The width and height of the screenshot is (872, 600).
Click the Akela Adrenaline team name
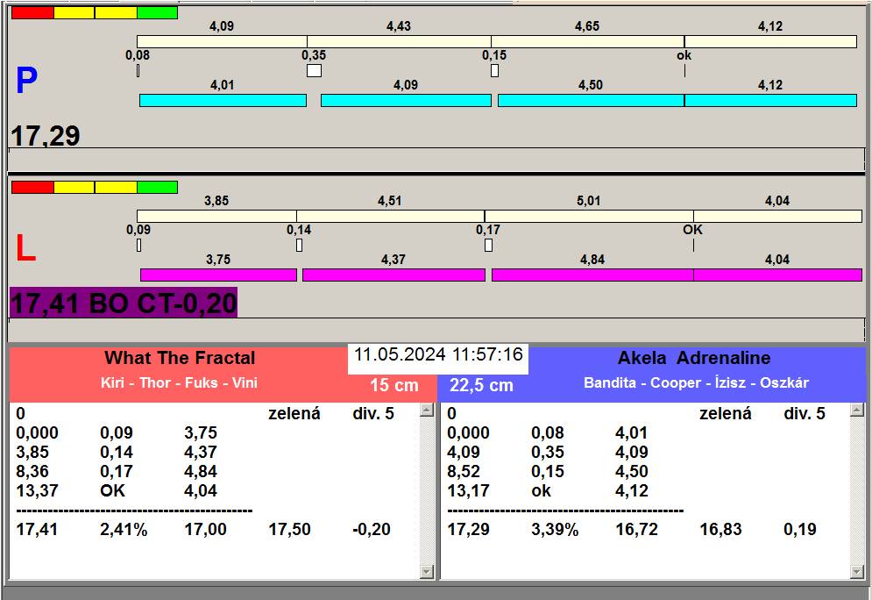[x=694, y=357]
